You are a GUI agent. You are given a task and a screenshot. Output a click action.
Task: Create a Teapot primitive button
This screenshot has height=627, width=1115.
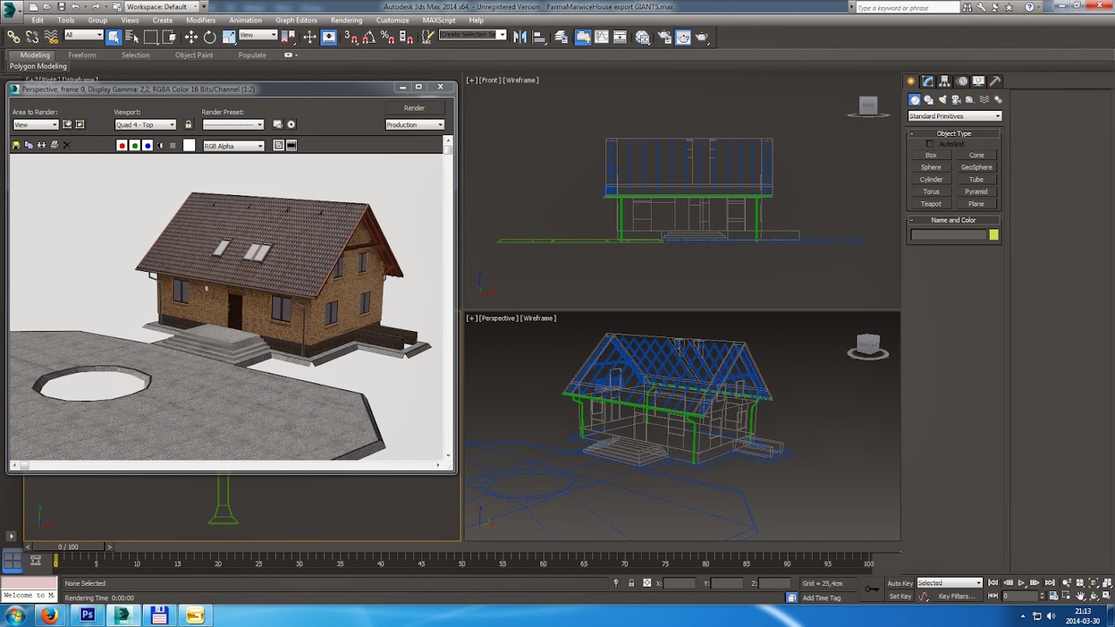(930, 203)
